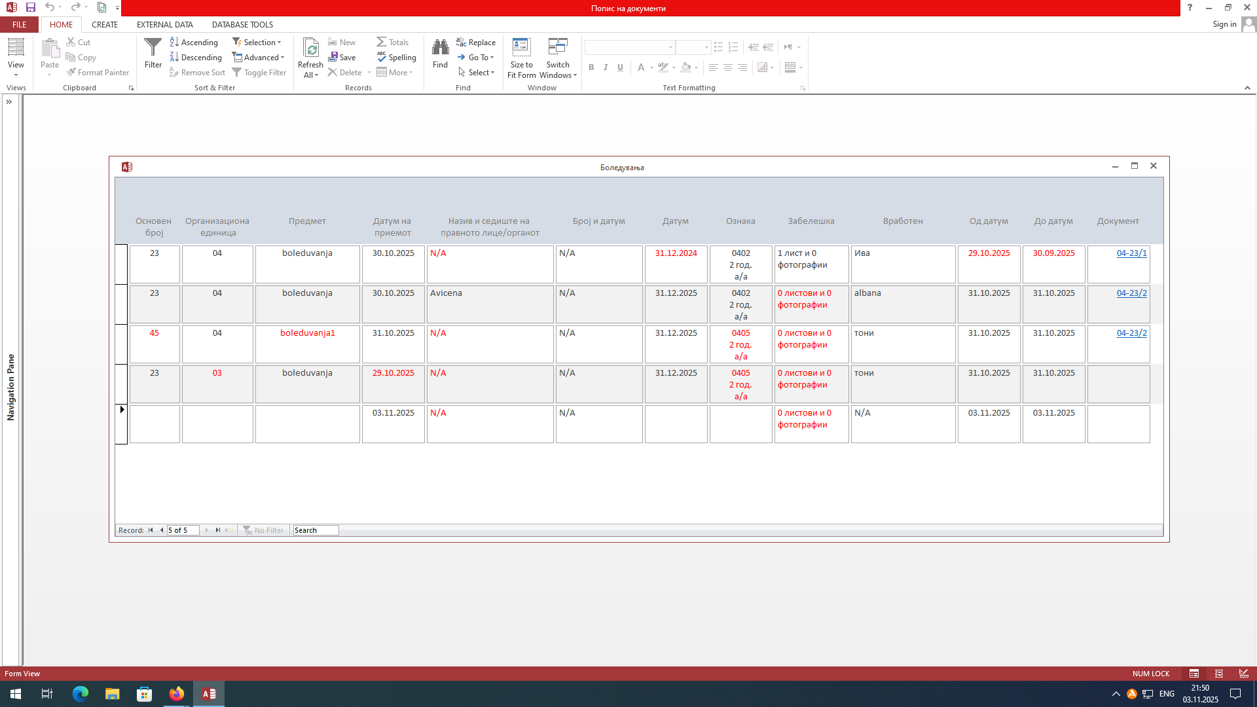Click the Find binoculars icon
The height and width of the screenshot is (707, 1257).
click(440, 48)
